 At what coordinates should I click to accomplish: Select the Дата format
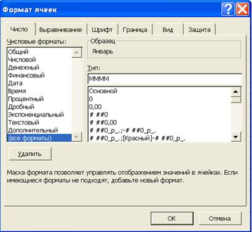click(39, 83)
